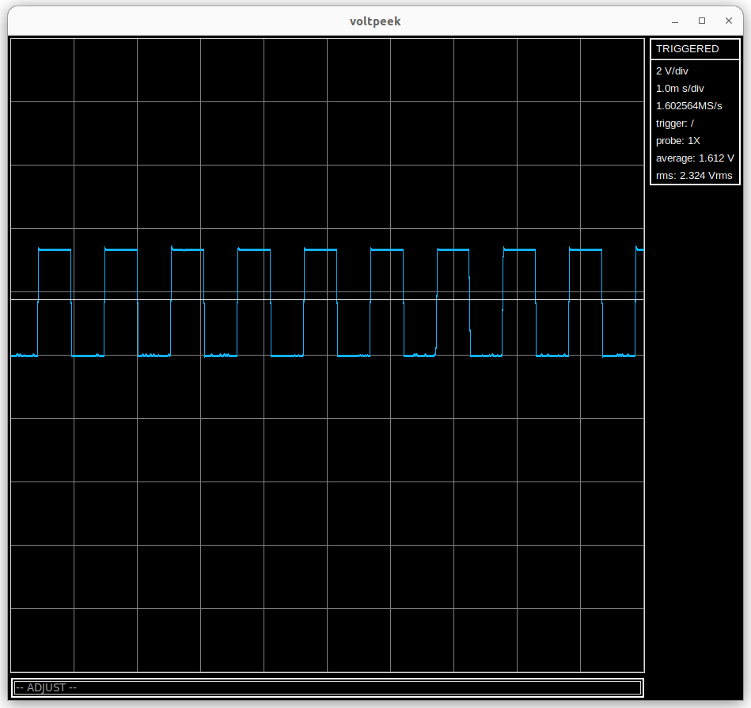This screenshot has height=708, width=751.
Task: Click the partial pulse at the right edge
Action: coord(639,249)
